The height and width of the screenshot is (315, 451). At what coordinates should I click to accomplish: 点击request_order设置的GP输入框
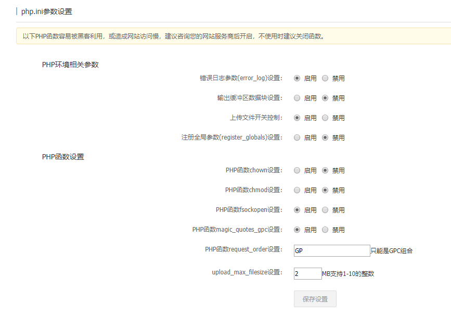tap(331, 250)
